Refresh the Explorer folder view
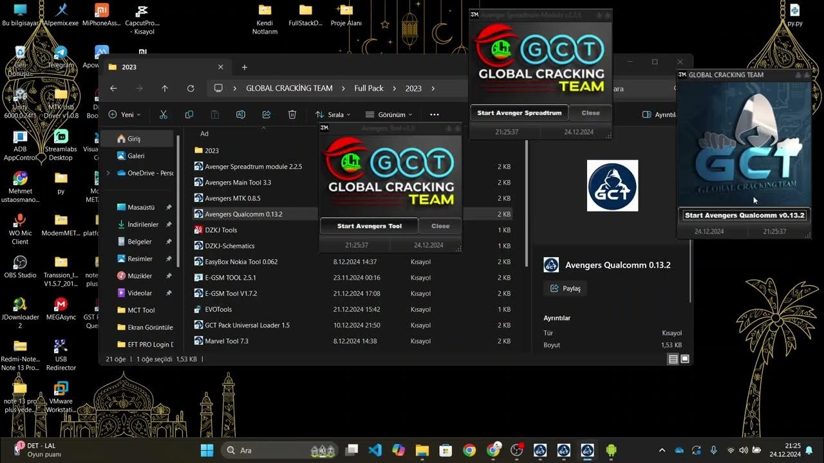This screenshot has height=463, width=824. pyautogui.click(x=191, y=88)
